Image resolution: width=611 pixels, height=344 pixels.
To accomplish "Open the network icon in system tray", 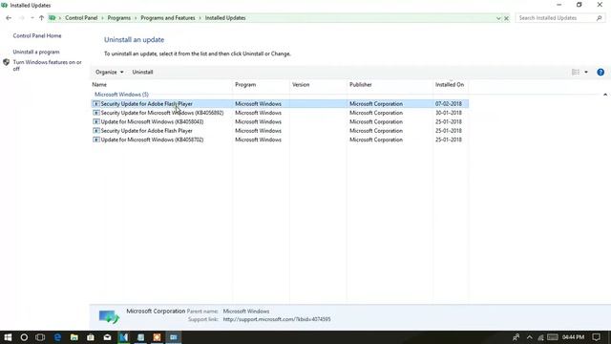I will pos(541,337).
